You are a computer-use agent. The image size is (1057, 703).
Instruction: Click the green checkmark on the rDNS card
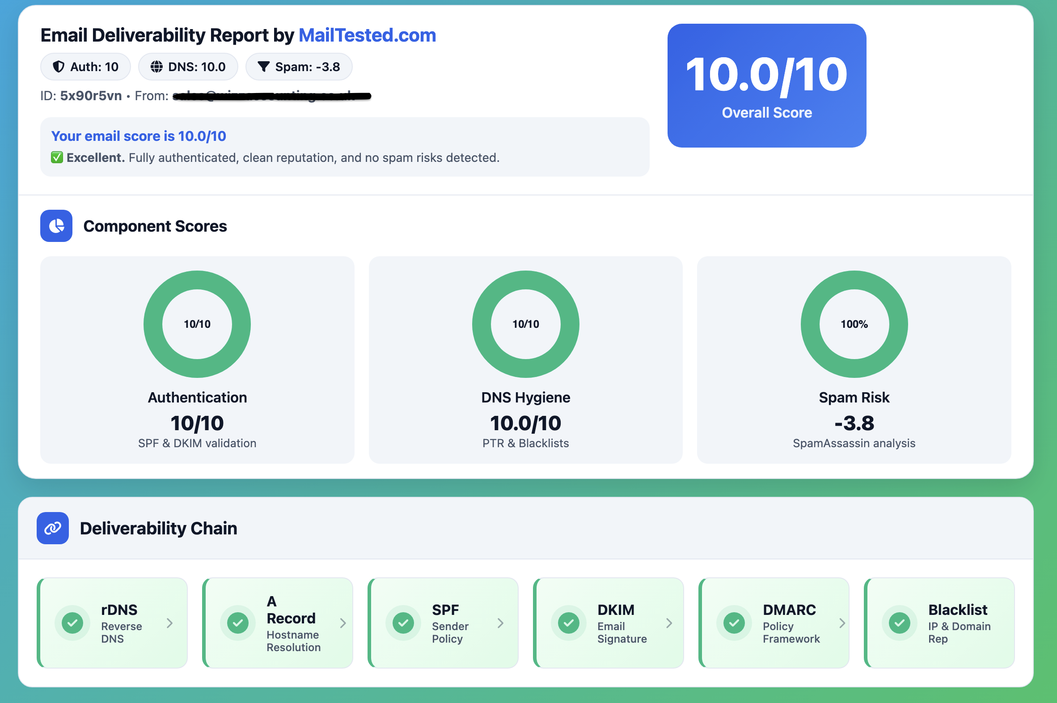[72, 623]
